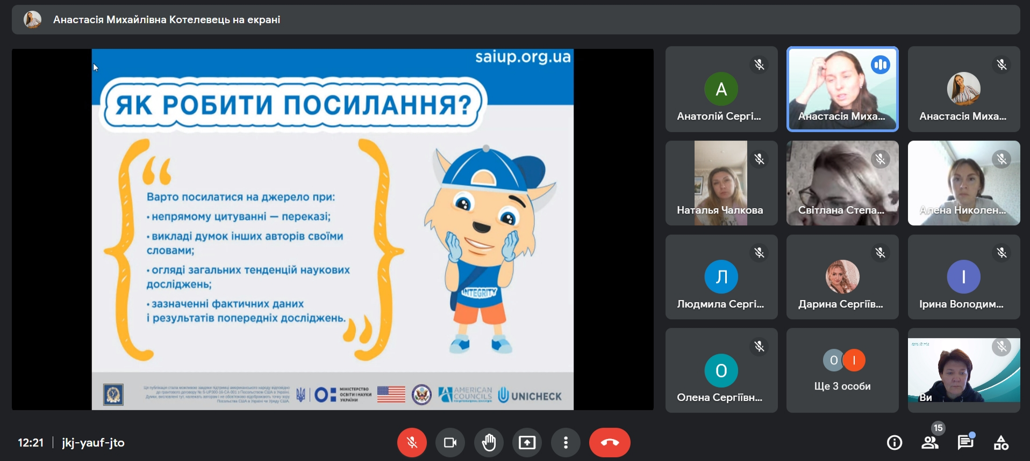Click the present screen button

[527, 443]
